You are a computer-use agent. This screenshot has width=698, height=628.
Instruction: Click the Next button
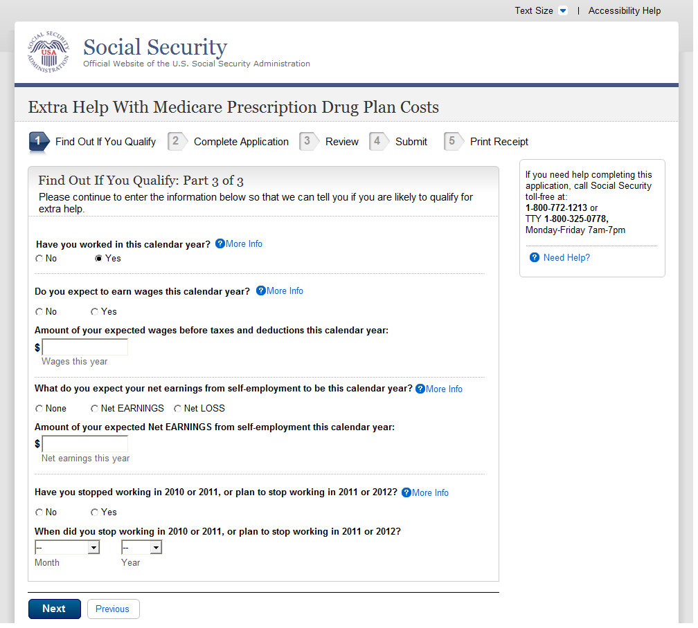tap(54, 609)
